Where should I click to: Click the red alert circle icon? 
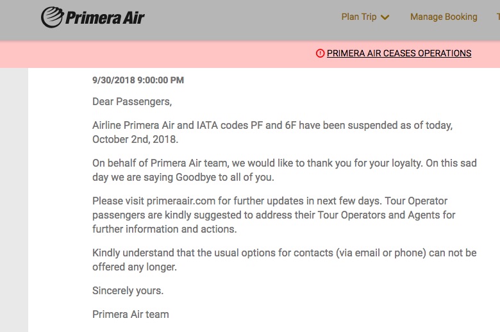coord(321,54)
